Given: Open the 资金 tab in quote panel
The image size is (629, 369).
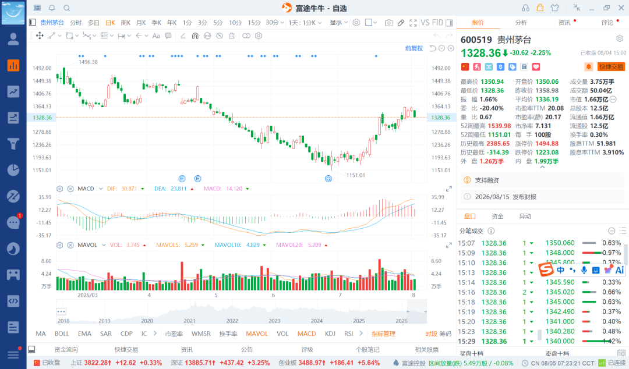Looking at the screenshot, I should click(x=497, y=216).
